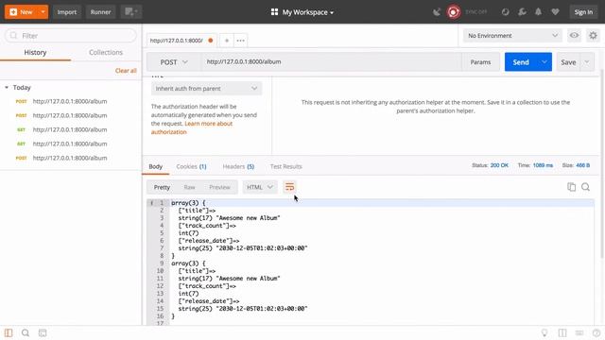605x340 pixels.
Task: Click the Time 1089 ms value
Action: (x=543, y=165)
